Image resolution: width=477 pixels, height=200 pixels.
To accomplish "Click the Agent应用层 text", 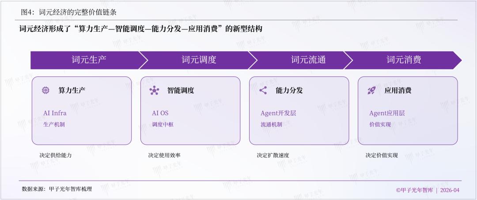I will [387, 113].
